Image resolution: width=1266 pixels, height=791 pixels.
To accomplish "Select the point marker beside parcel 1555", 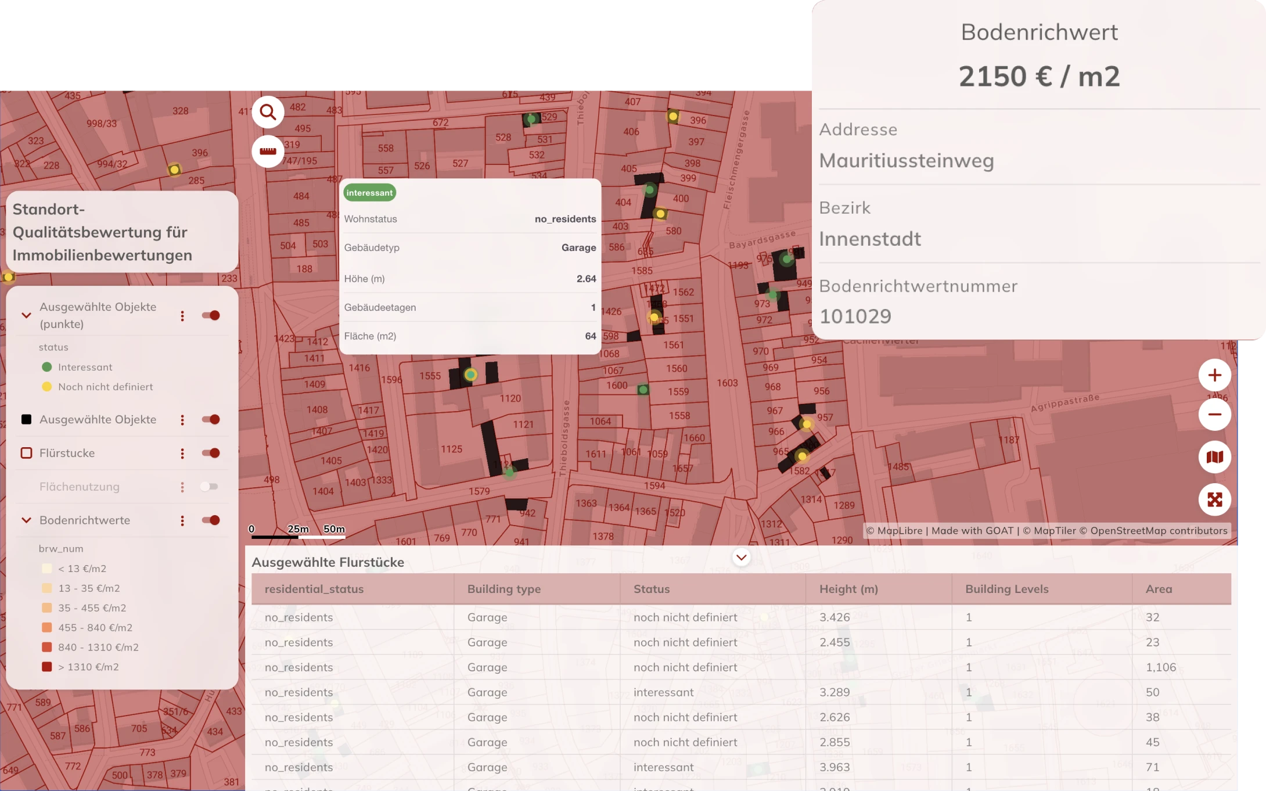I will [470, 375].
